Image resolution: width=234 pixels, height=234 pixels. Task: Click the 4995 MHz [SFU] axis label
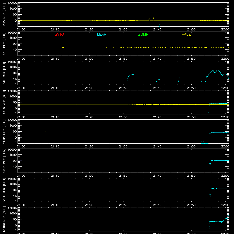[4, 161]
